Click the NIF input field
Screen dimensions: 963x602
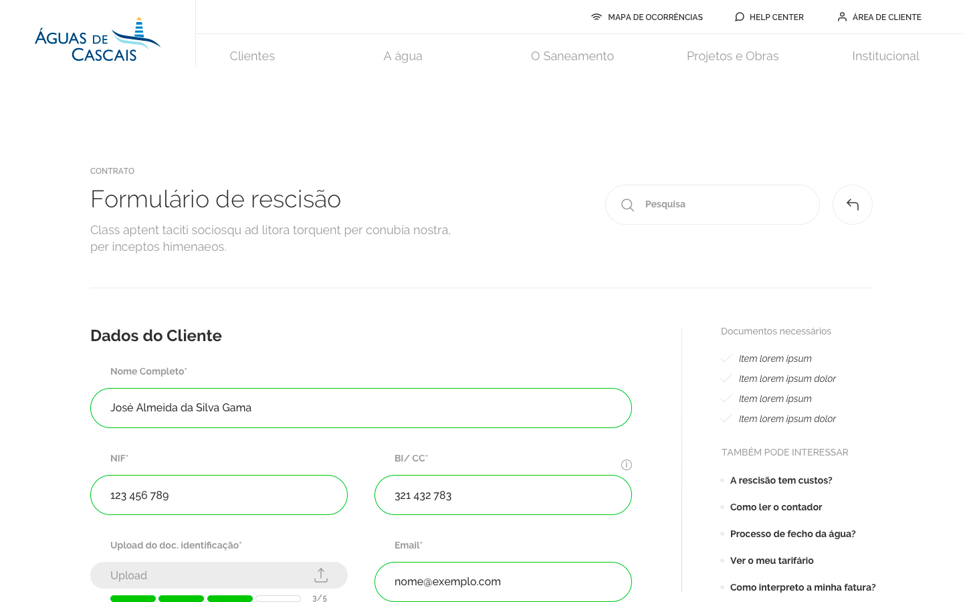click(x=219, y=495)
